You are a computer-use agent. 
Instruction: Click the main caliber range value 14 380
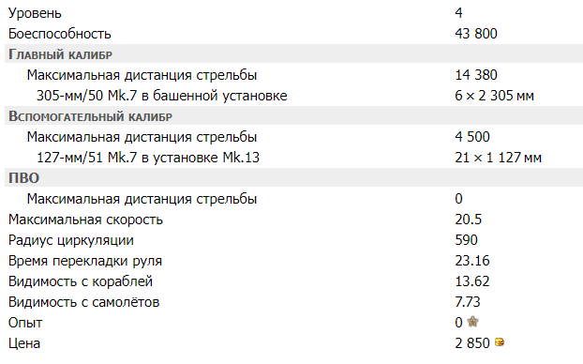click(x=476, y=75)
